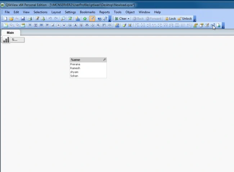234x172 pixels.
Task: Create a Custom Object
Action: click(x=110, y=25)
